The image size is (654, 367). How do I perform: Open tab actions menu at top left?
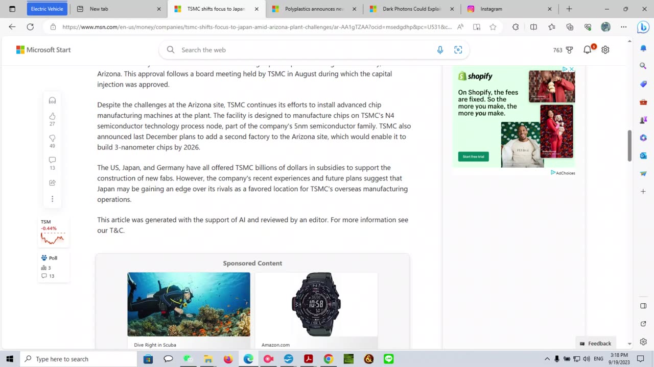[12, 9]
